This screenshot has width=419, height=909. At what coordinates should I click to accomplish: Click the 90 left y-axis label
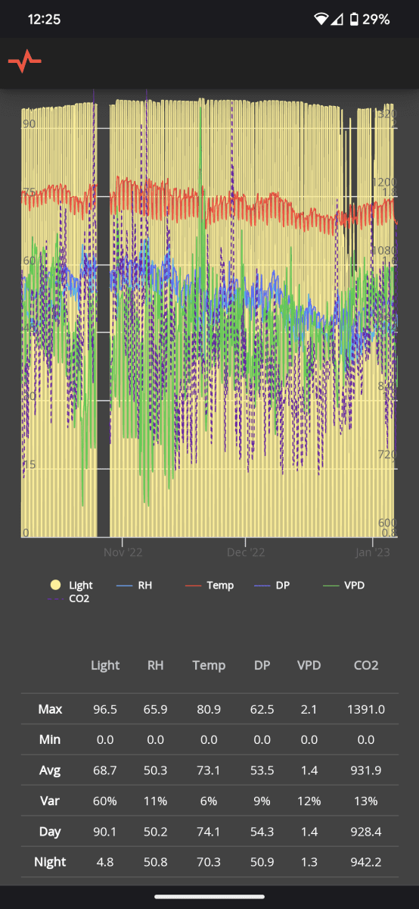click(x=29, y=123)
